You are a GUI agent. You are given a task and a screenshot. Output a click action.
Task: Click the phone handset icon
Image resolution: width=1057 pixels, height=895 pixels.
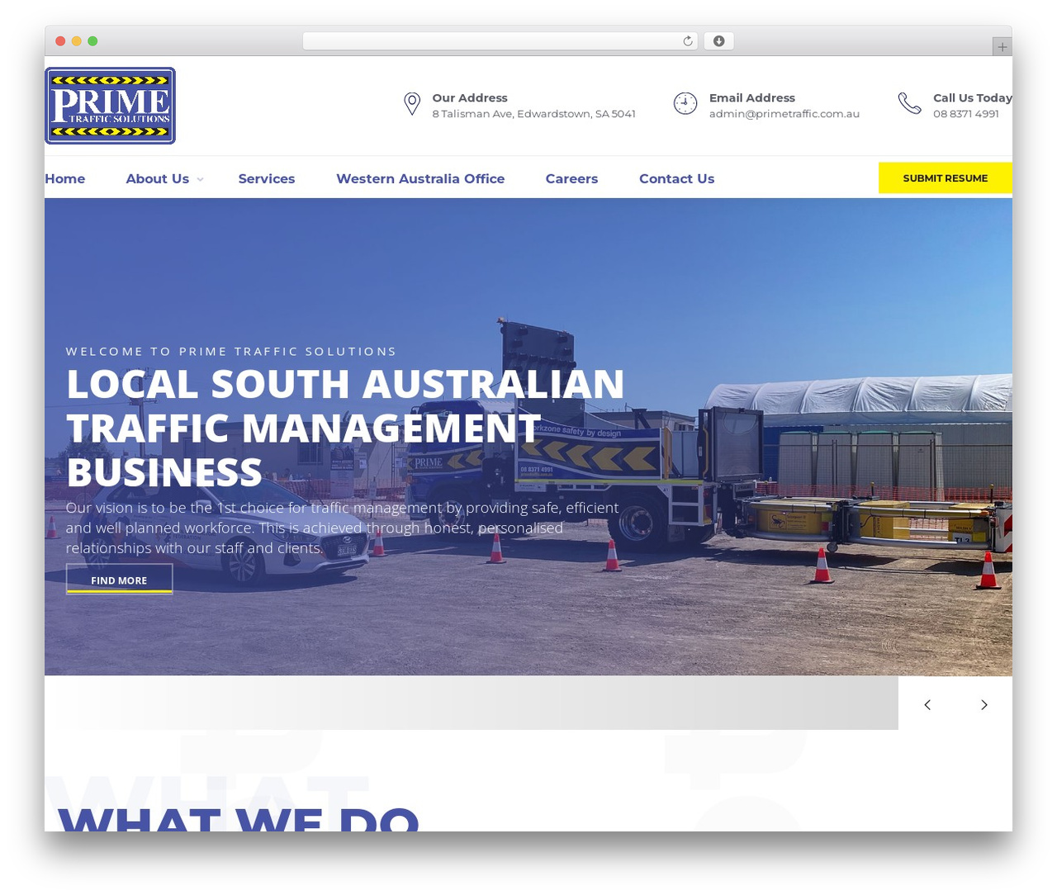[909, 103]
